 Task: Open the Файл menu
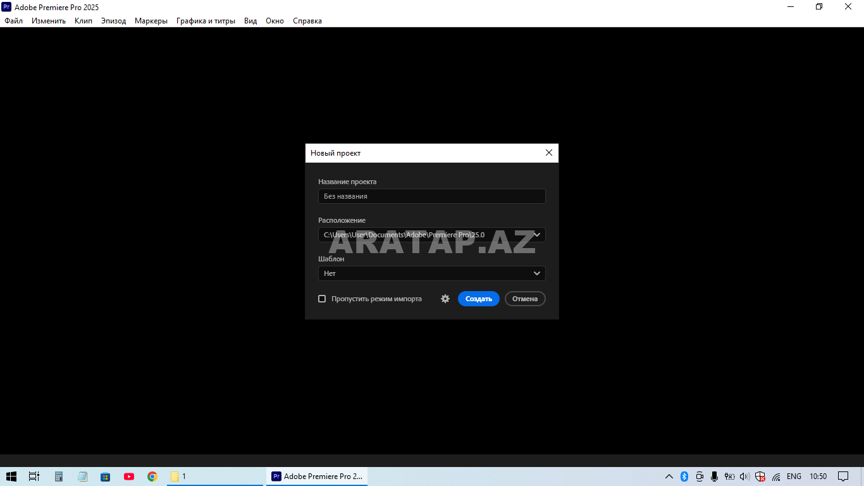[x=13, y=21]
